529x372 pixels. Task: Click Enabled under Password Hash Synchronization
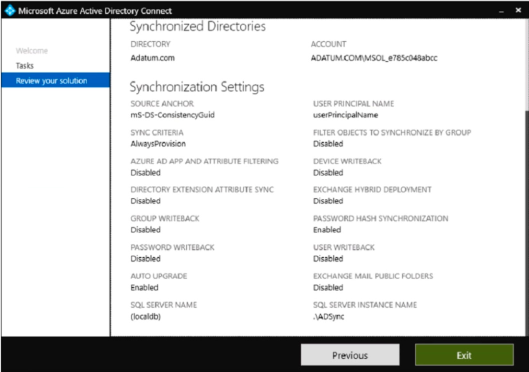(x=327, y=230)
